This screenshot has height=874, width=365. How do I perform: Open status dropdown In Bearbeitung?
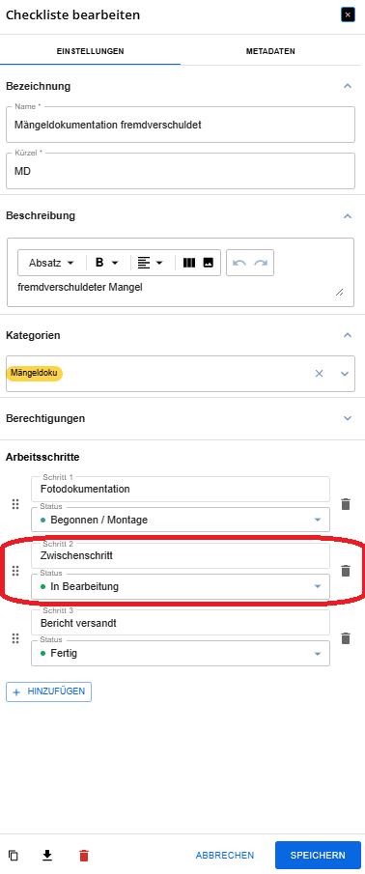(181, 586)
